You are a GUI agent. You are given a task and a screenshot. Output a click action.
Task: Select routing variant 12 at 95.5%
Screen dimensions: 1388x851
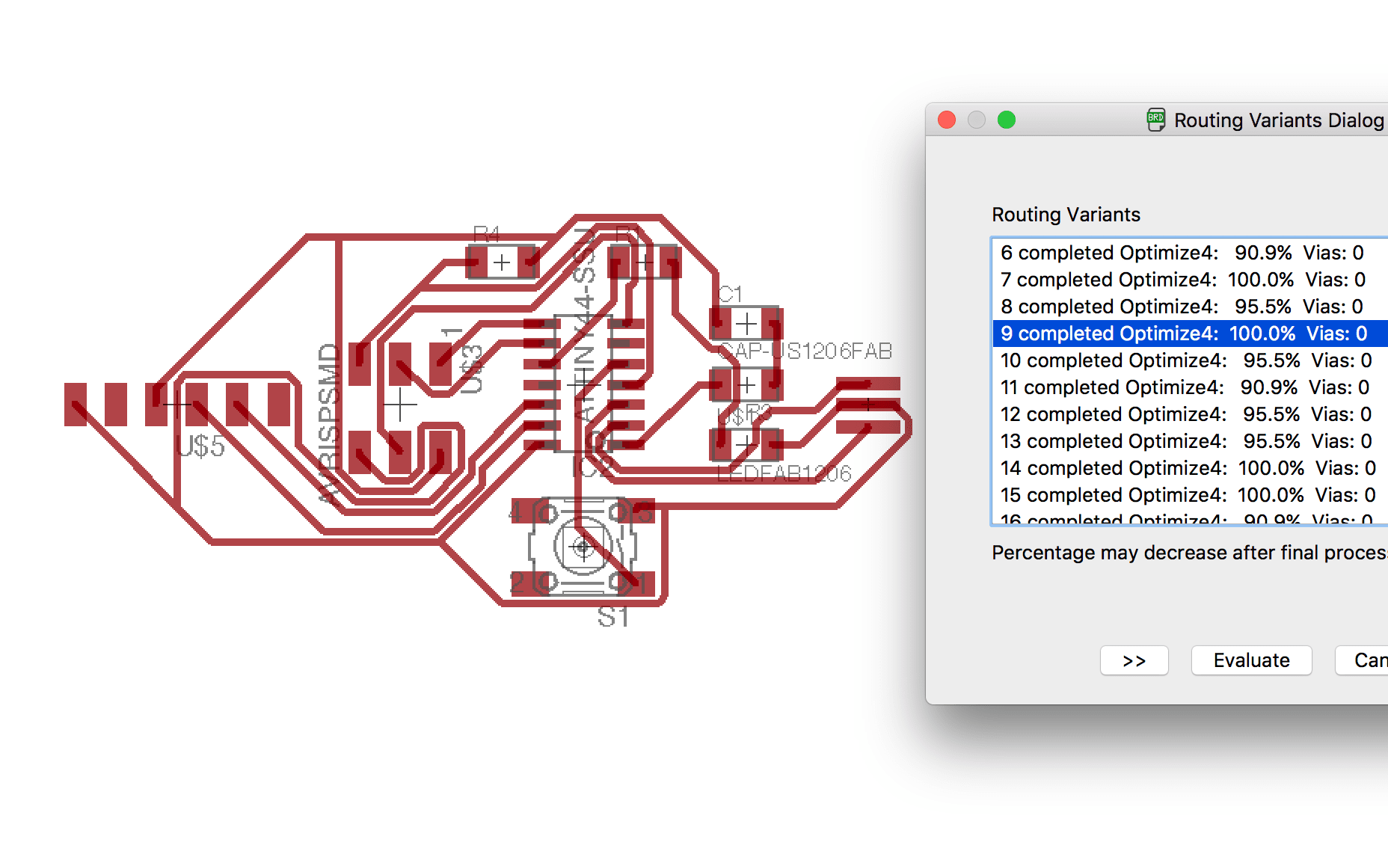tap(1190, 414)
